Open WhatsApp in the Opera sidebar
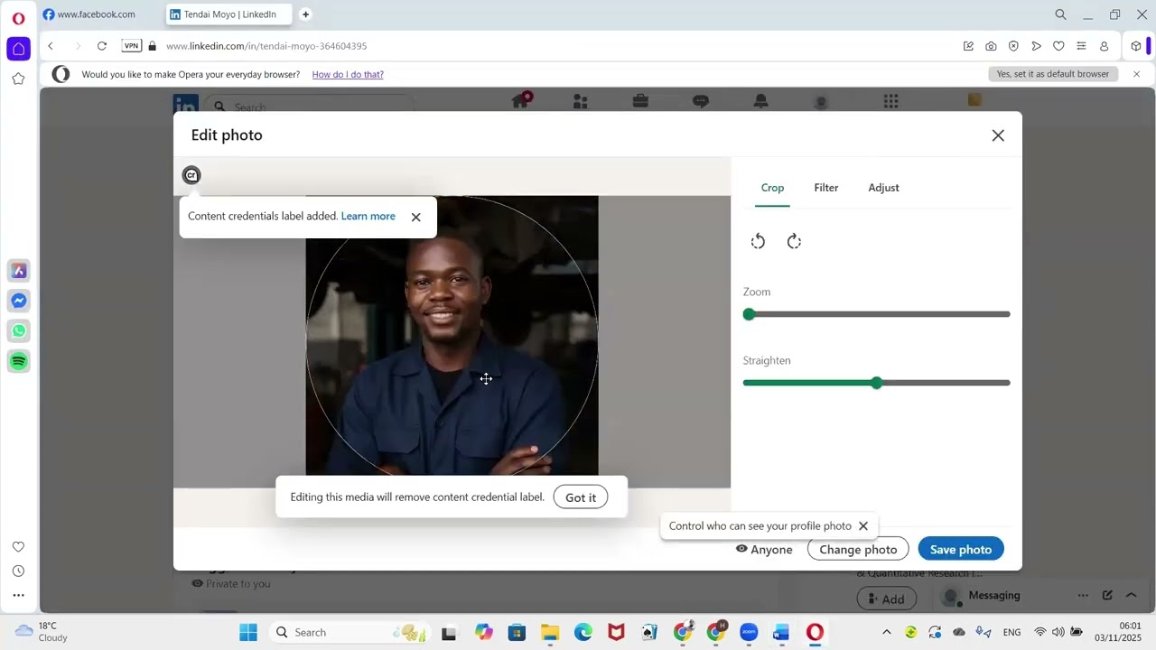The width and height of the screenshot is (1156, 650). [x=18, y=330]
